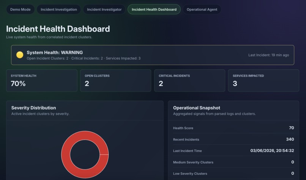The height and width of the screenshot is (180, 306).
Task: Click the Live system health subtitle text
Action: point(49,37)
